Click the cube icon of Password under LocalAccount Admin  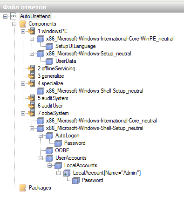[76, 180]
